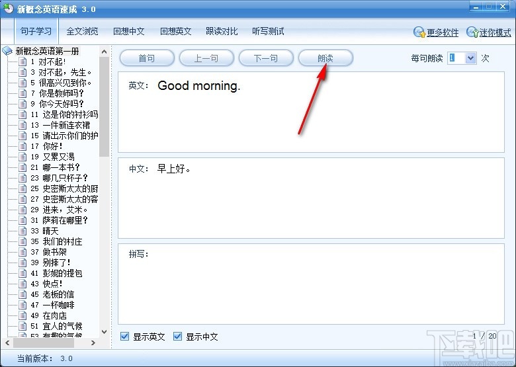Select lesson 47 一杯咖啡

click(53, 305)
